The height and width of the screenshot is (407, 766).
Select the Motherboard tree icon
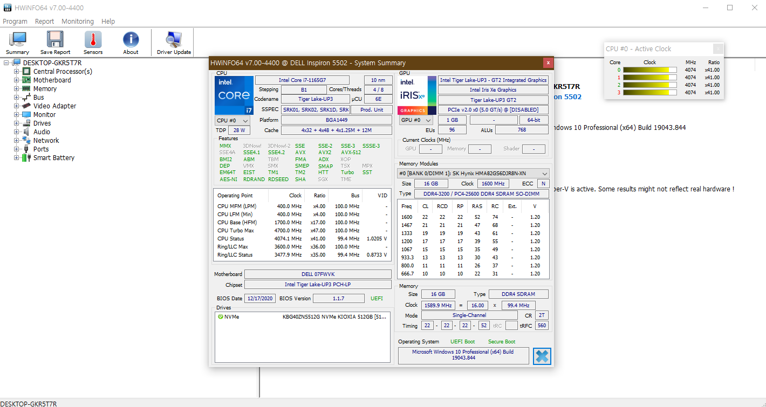click(x=26, y=80)
